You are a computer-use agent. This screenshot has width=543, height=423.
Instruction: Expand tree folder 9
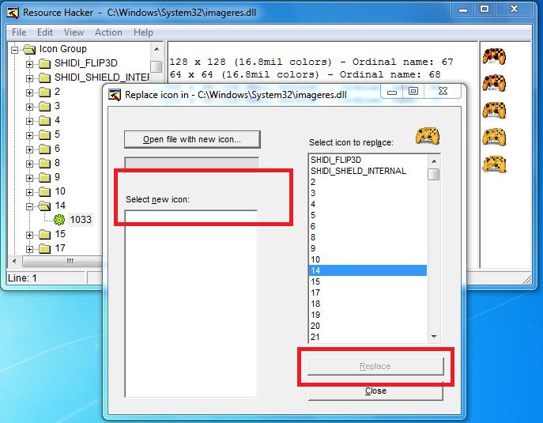tap(29, 178)
